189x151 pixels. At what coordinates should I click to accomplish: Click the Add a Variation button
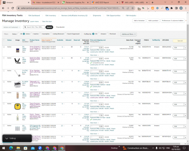tap(139, 21)
